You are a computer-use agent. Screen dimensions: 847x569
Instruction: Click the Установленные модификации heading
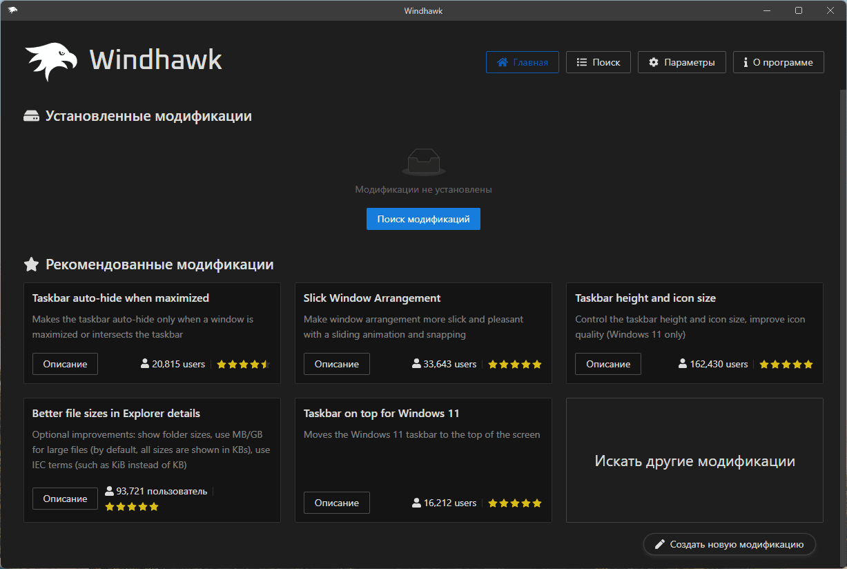click(148, 116)
